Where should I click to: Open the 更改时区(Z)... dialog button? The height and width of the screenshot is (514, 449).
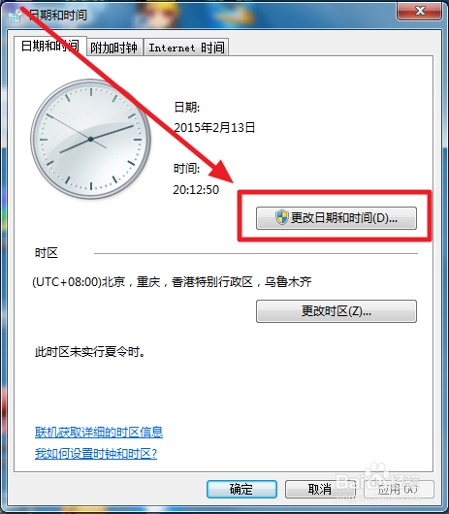coord(337,311)
